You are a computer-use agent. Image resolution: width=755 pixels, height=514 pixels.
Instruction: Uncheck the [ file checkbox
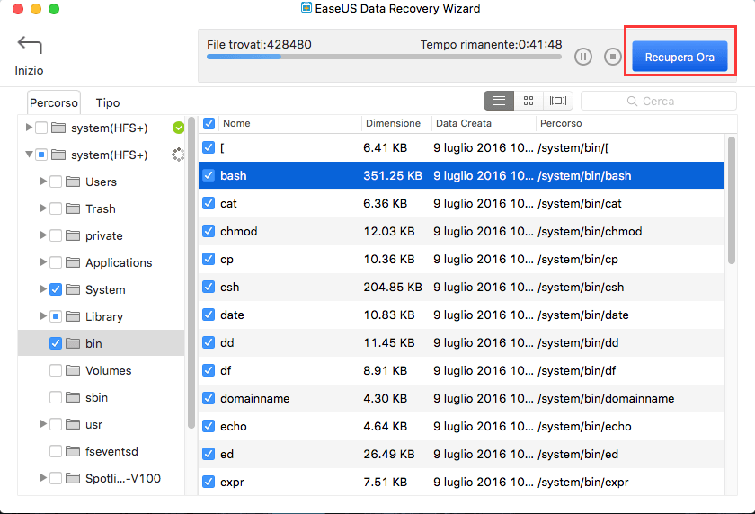point(209,147)
